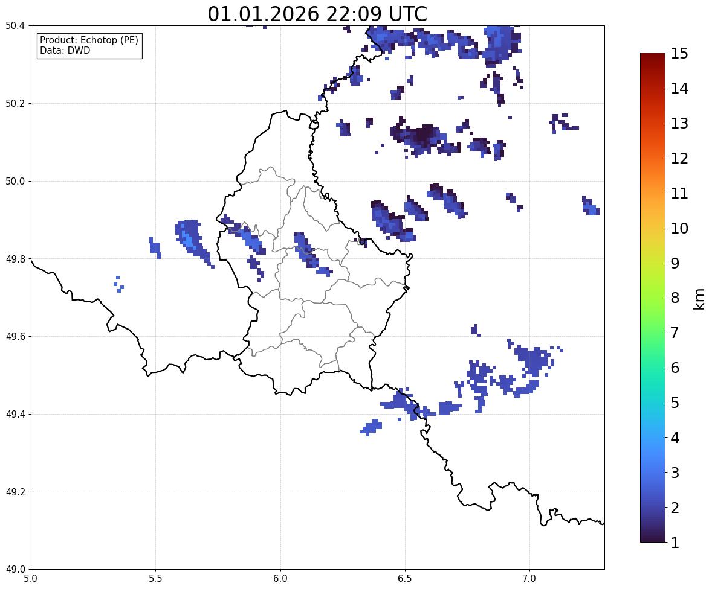This screenshot has height=589, width=712.
Task: Click the longitude axis label '5.0'
Action: [31, 579]
